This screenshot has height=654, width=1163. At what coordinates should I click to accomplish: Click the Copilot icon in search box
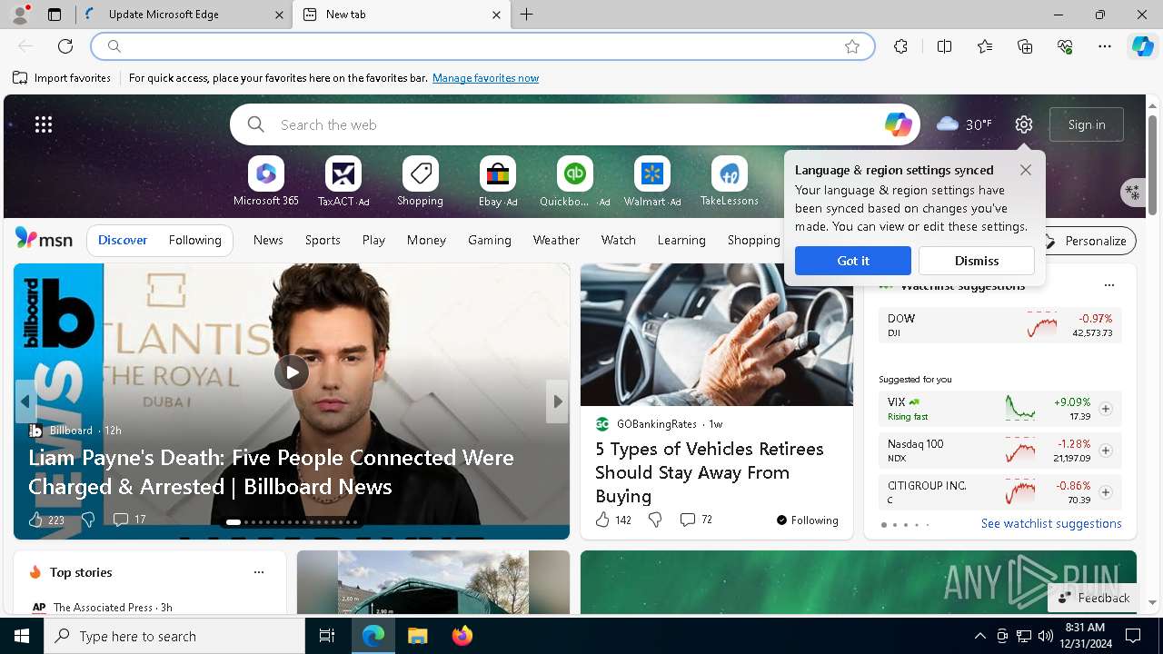point(898,124)
